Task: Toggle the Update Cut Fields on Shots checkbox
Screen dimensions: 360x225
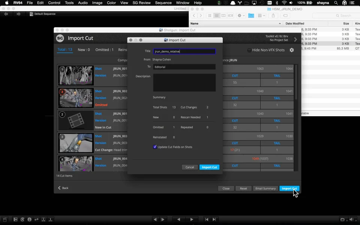Action: (155, 147)
